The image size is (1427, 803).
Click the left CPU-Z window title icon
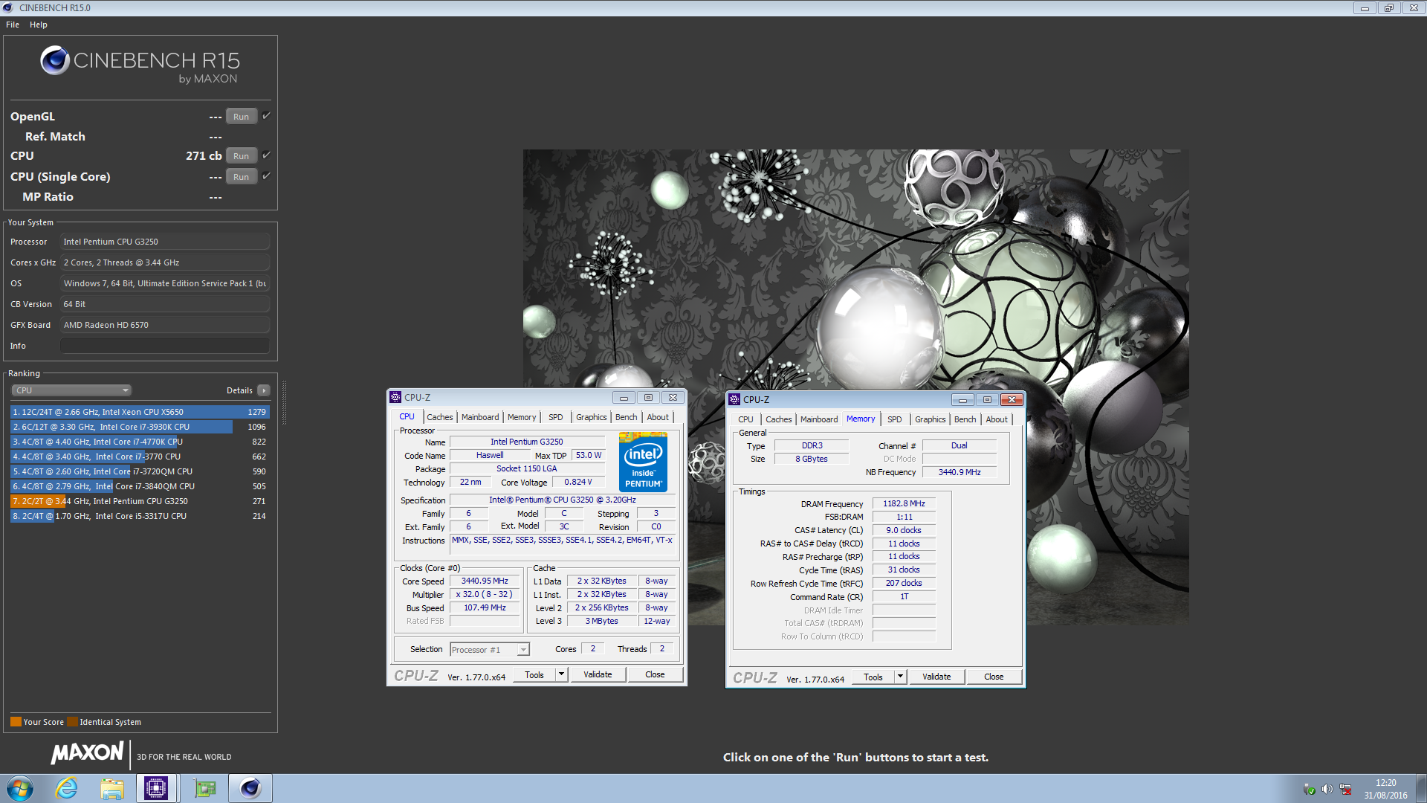tap(396, 397)
